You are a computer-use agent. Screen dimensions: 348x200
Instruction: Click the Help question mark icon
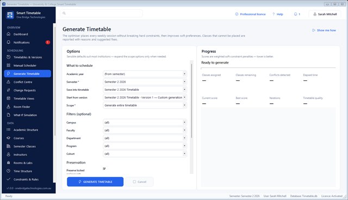tap(274, 14)
